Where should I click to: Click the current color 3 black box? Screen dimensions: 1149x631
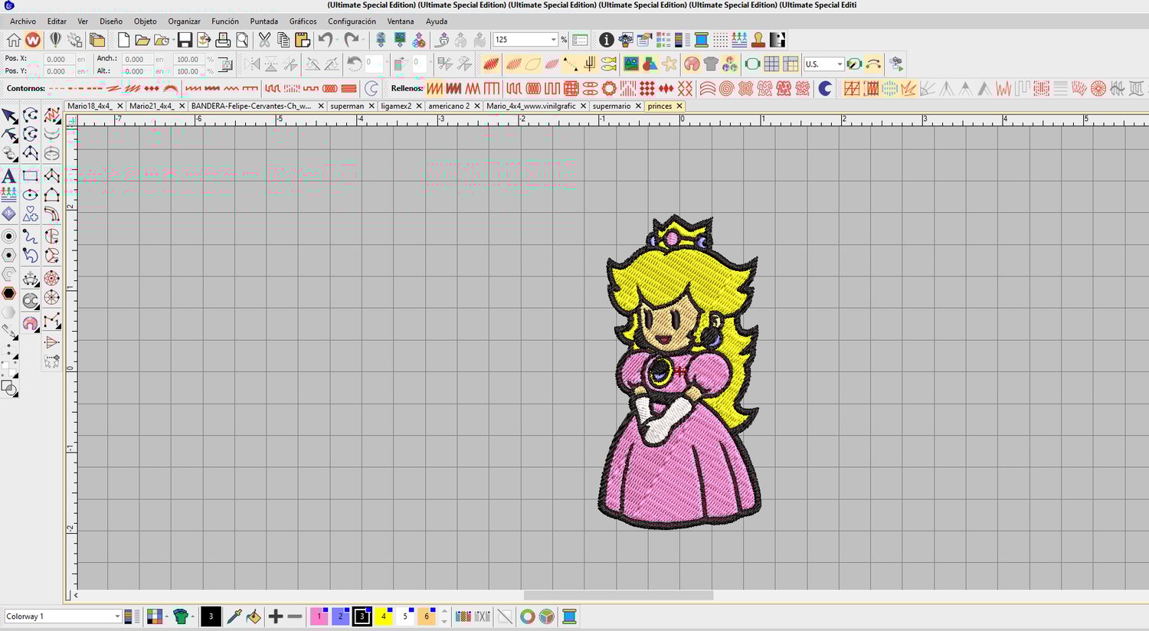point(211,616)
